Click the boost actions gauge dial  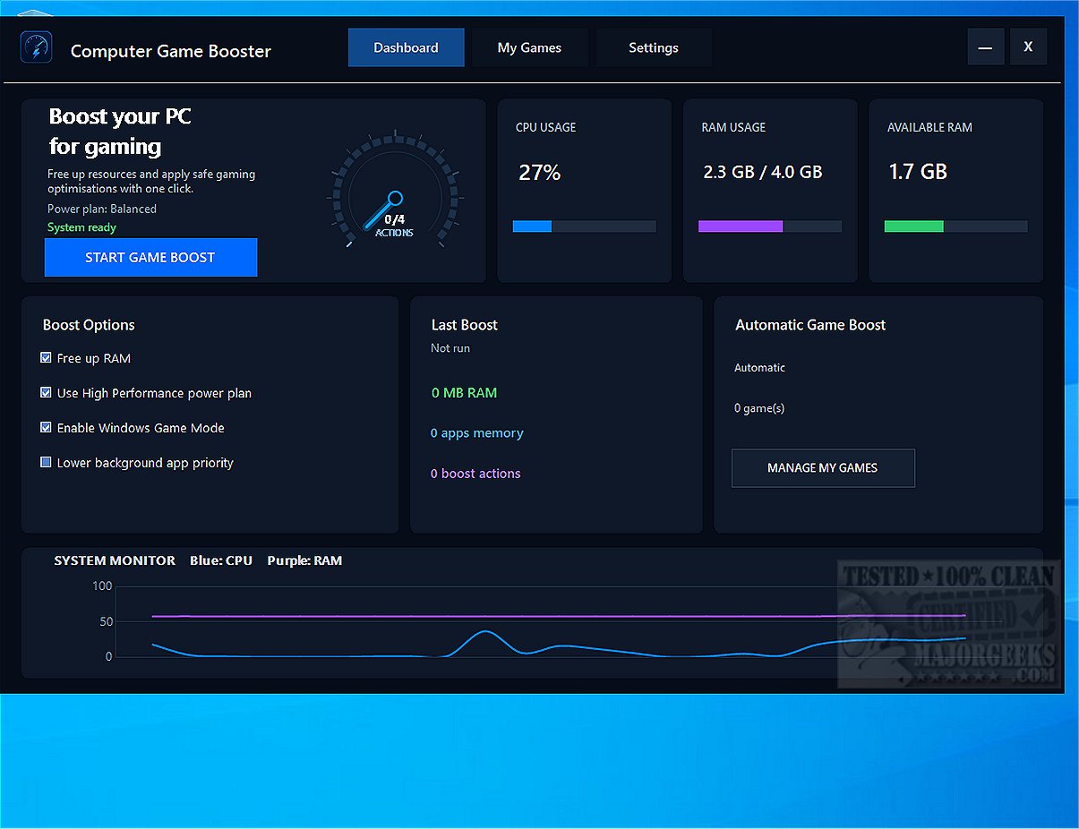[394, 192]
